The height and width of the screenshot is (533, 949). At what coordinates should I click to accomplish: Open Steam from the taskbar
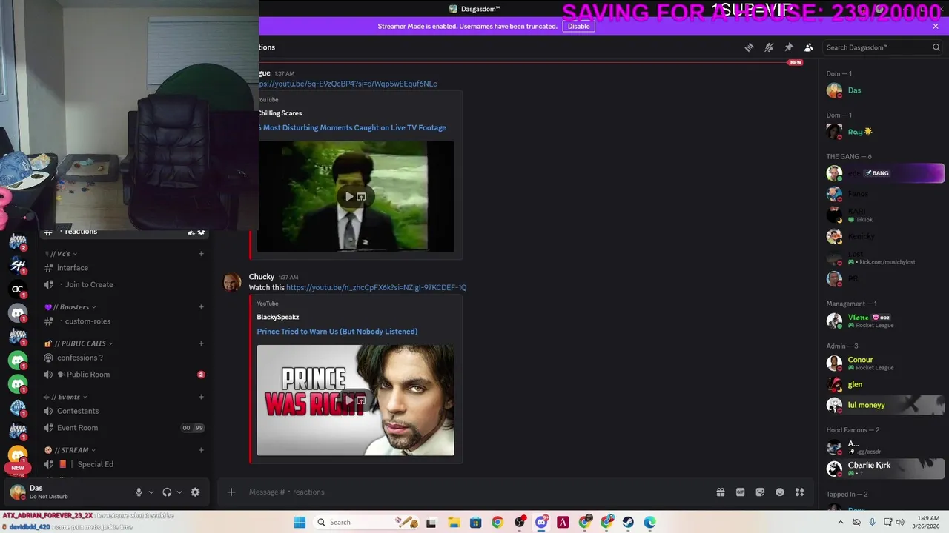pos(628,522)
